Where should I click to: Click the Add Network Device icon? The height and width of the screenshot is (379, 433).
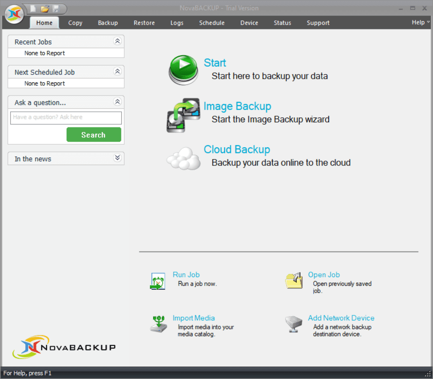(294, 324)
